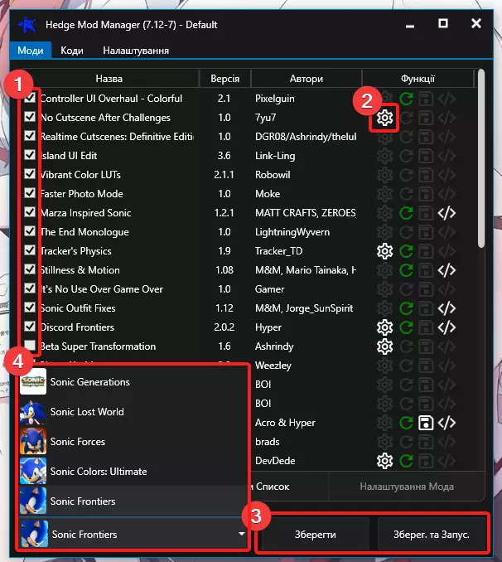Viewport: 502px width, 562px height.
Task: Open Discord Frontiers settings gear
Action: (384, 327)
